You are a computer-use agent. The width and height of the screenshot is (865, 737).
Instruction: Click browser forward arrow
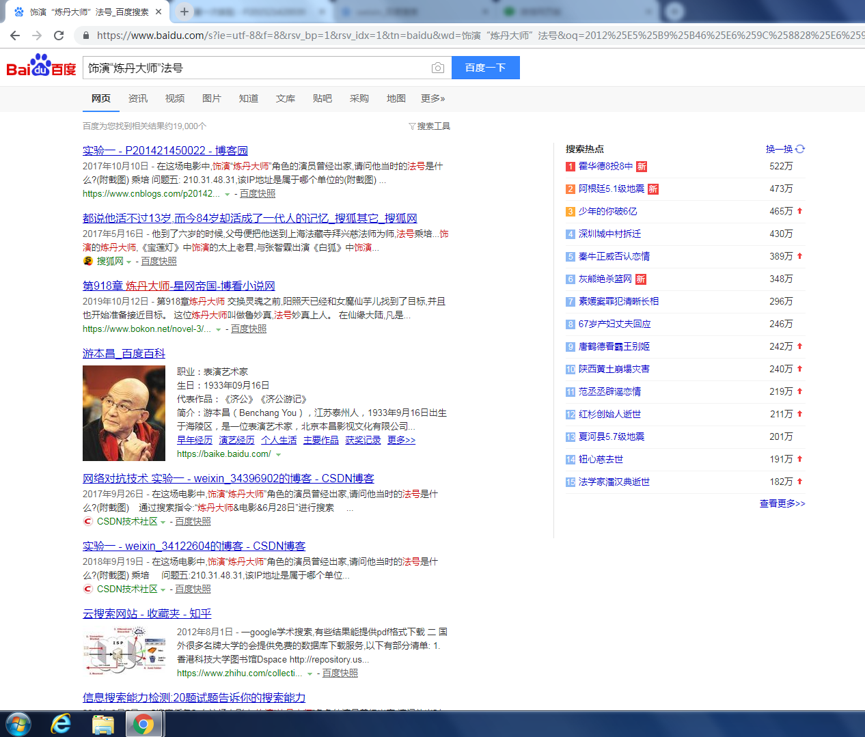(x=37, y=36)
